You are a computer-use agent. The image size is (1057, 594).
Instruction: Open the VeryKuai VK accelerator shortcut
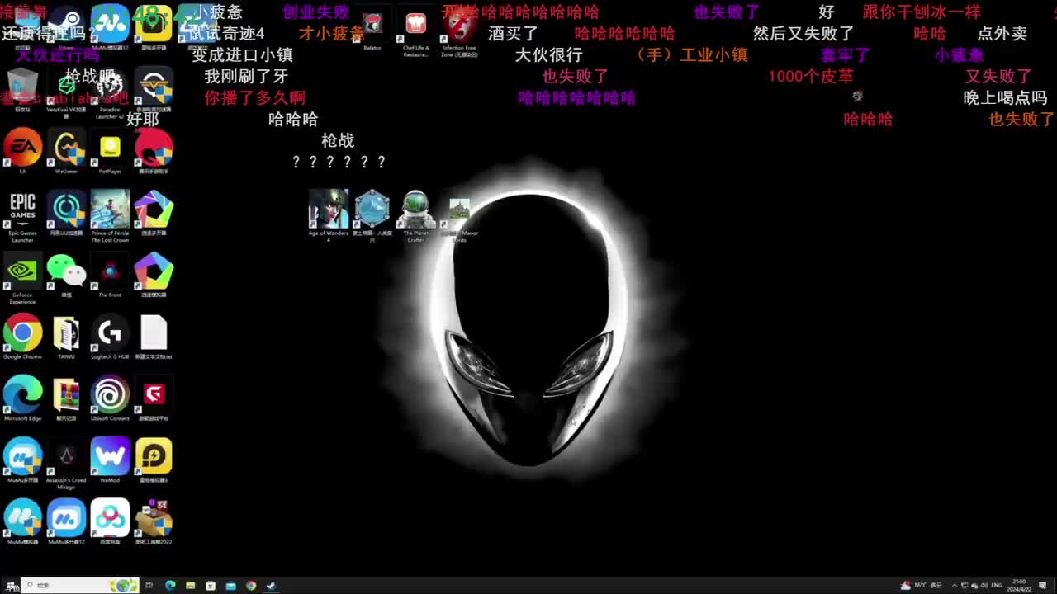pos(66,92)
